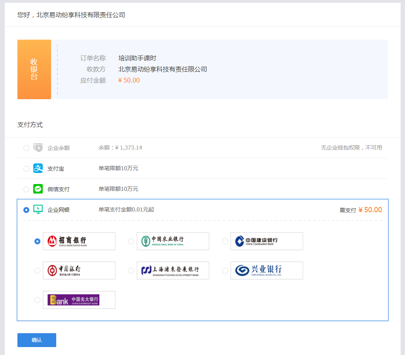Image resolution: width=405 pixels, height=355 pixels.
Task: Click the 需支付 ¥ 50.00 amount
Action: (x=361, y=210)
